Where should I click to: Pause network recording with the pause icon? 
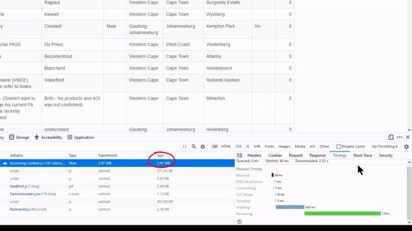point(185,146)
